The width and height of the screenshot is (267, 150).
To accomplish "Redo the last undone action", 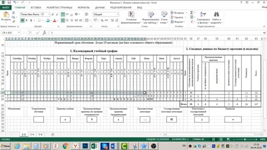I will coord(22,2).
